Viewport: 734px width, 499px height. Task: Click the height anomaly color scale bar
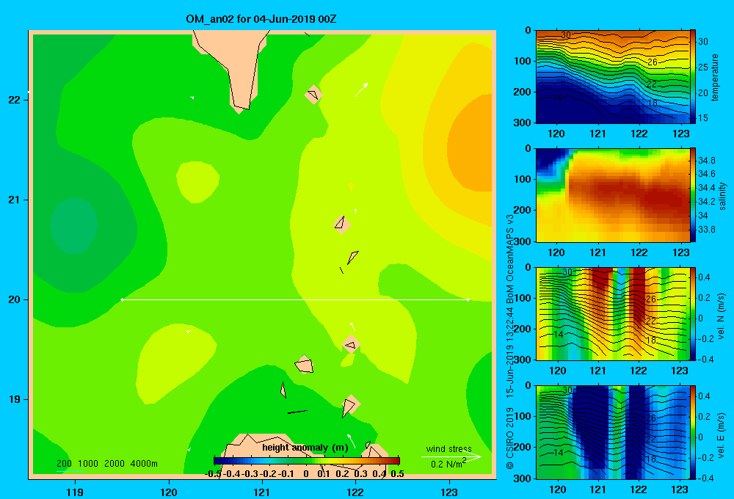point(307,461)
